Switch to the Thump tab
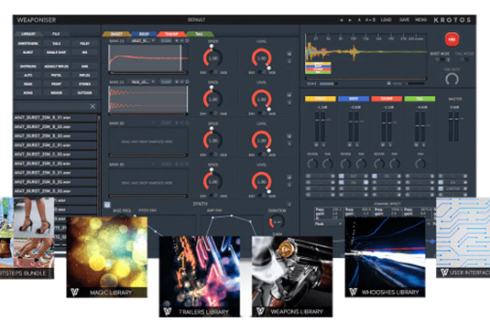 click(x=171, y=34)
